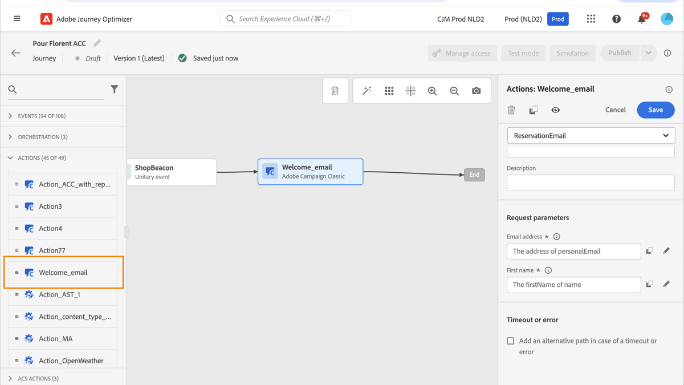The width and height of the screenshot is (684, 385).
Task: Open the ReservationEmail template dropdown
Action: pyautogui.click(x=591, y=135)
